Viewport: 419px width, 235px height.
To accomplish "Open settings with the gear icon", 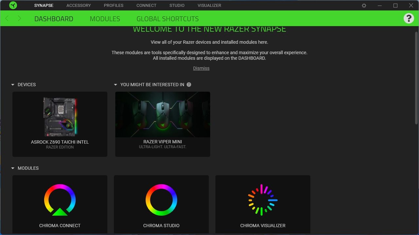I will tap(364, 6).
